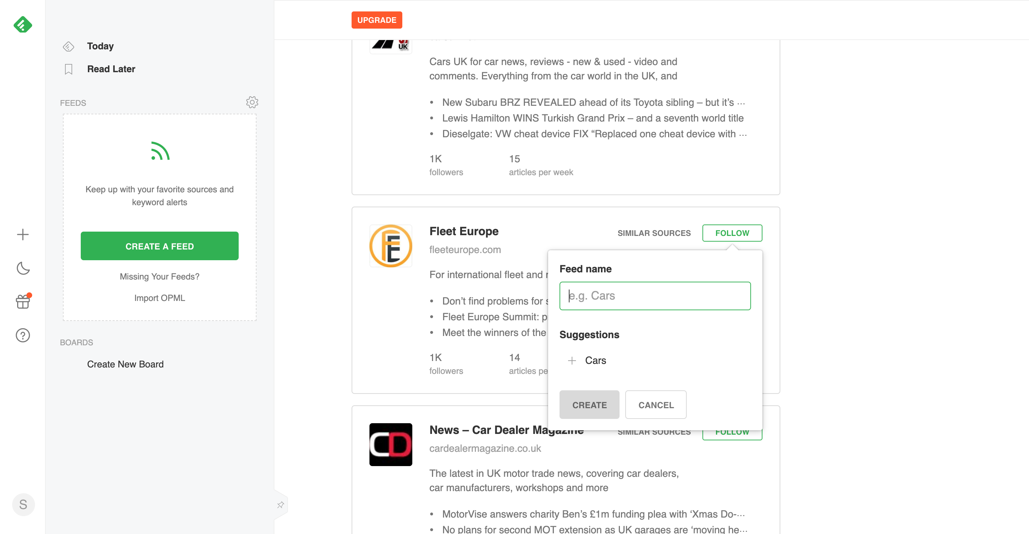Click the Feeds settings gear icon
This screenshot has width=1029, height=534.
[251, 102]
